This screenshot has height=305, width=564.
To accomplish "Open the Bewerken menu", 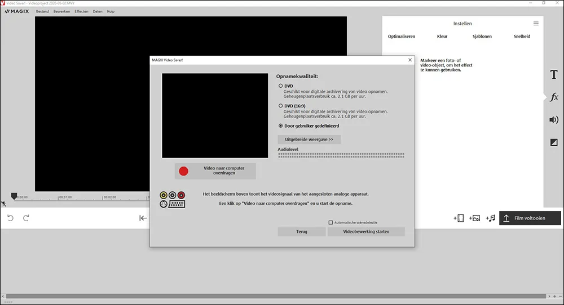I will (x=61, y=11).
